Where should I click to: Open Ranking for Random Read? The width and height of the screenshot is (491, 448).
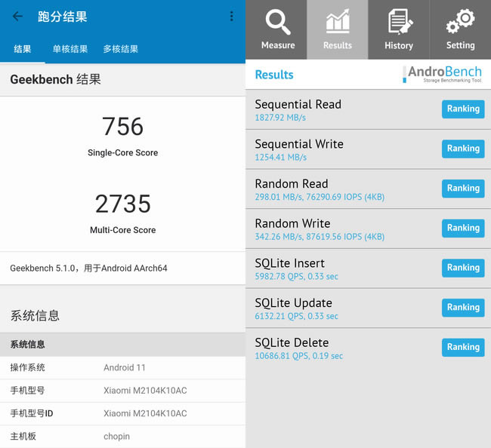[x=462, y=189]
